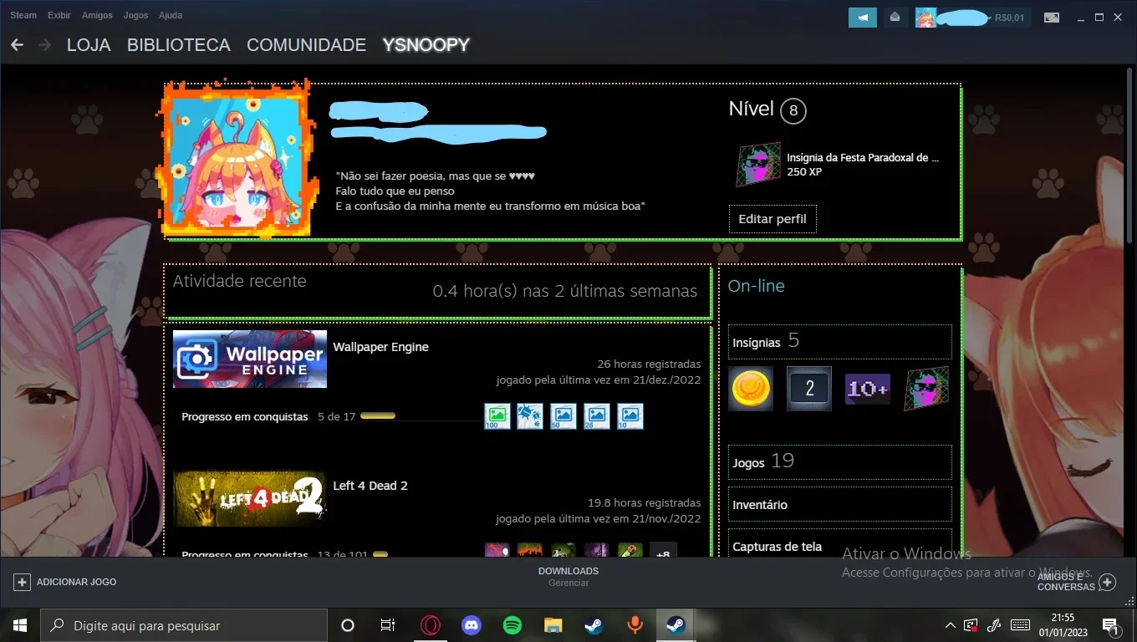This screenshot has width=1137, height=642.
Task: Open the 10+ games collector badge
Action: click(868, 389)
